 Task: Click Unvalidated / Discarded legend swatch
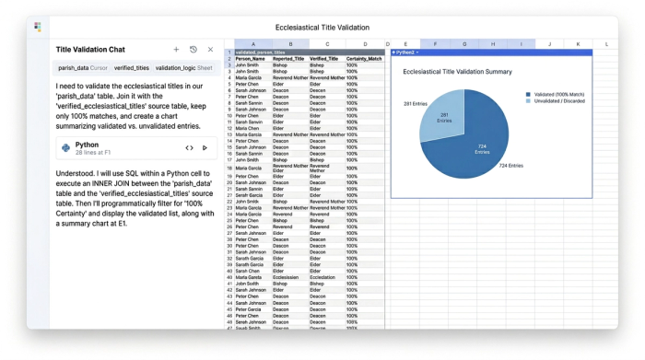pos(528,100)
